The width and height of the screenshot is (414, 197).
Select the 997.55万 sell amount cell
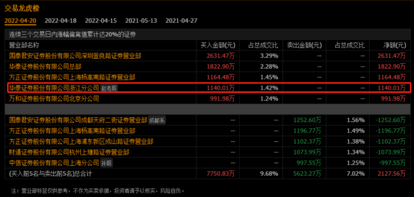coord(309,163)
